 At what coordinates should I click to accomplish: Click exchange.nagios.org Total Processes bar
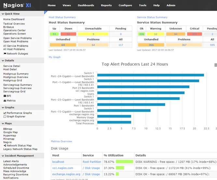[x=114, y=122]
